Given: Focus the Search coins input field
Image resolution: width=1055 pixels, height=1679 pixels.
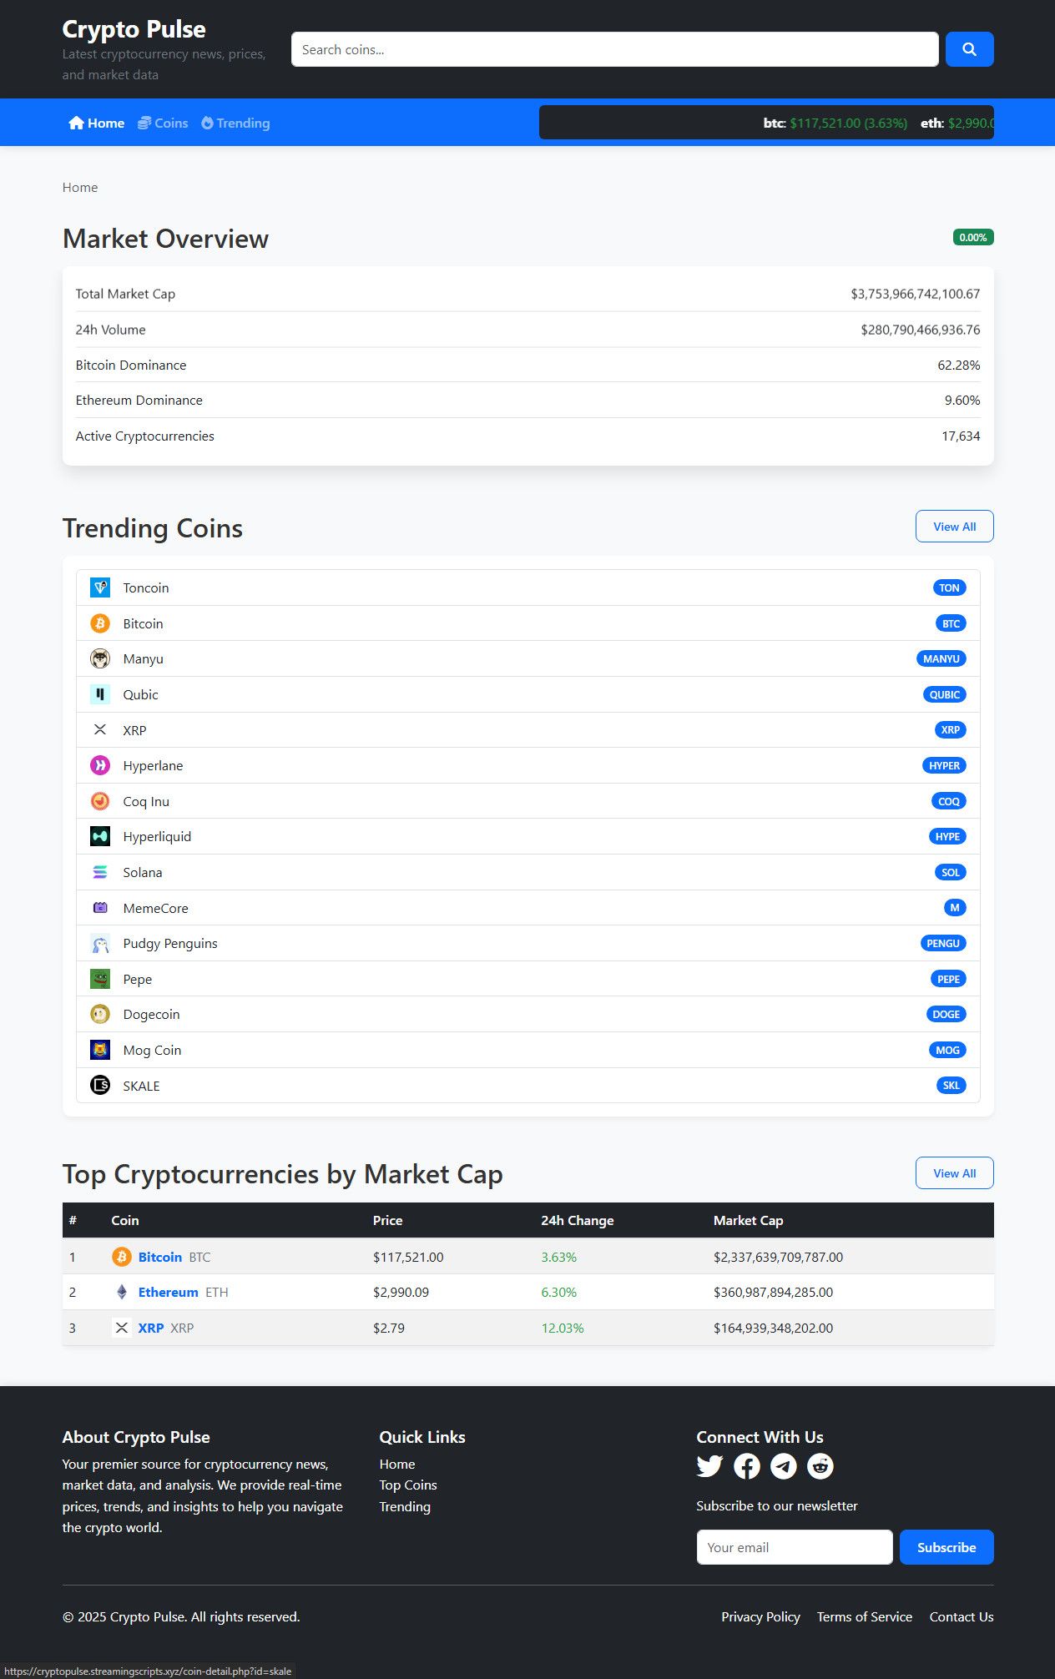Looking at the screenshot, I should point(614,49).
